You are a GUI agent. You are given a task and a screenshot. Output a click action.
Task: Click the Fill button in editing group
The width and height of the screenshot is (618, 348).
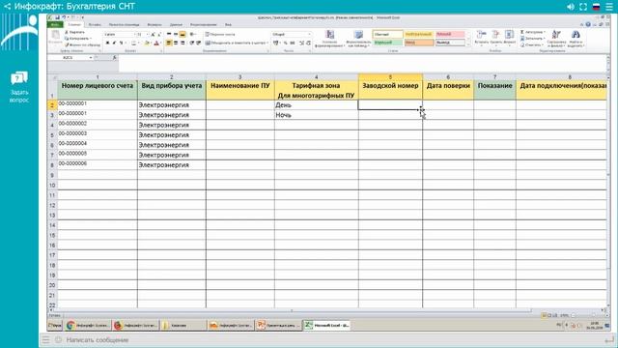point(532,39)
